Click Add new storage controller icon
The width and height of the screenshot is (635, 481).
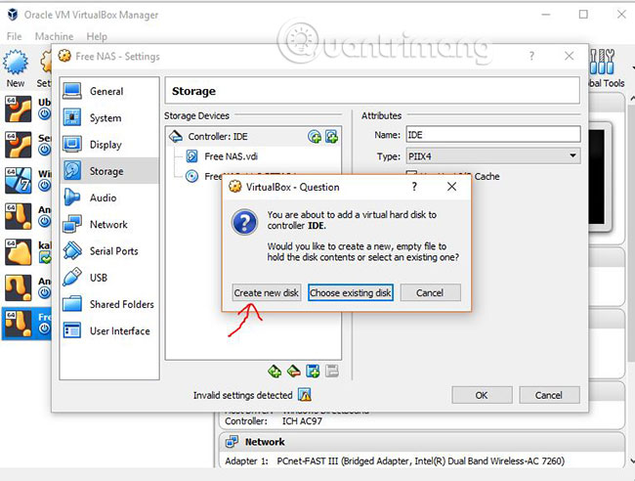275,371
